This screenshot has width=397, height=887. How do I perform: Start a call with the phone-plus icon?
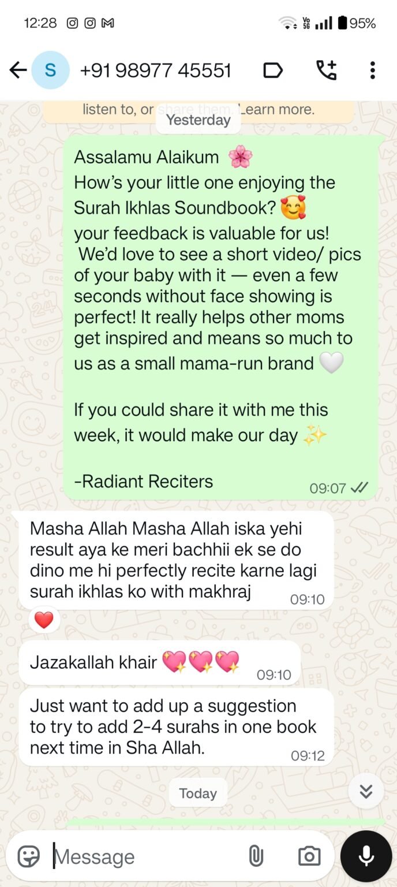coord(326,70)
